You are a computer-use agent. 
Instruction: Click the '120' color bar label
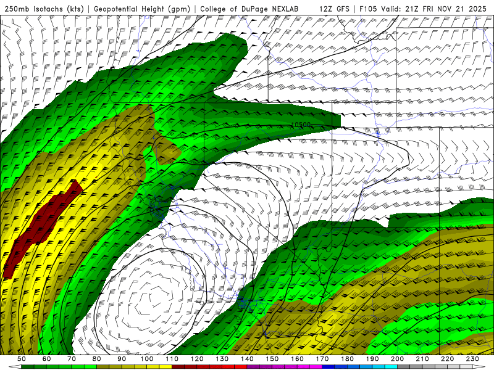pyautogui.click(x=197, y=359)
